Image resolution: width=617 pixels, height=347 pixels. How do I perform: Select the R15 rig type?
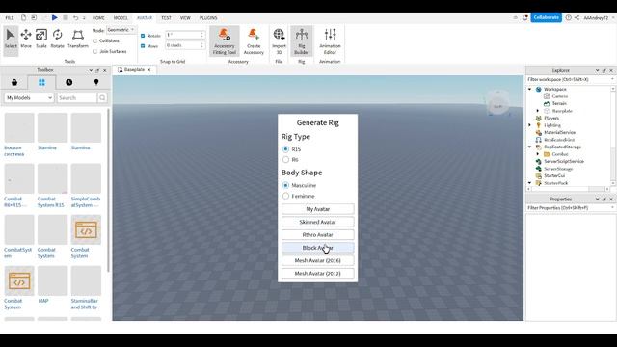click(285, 149)
